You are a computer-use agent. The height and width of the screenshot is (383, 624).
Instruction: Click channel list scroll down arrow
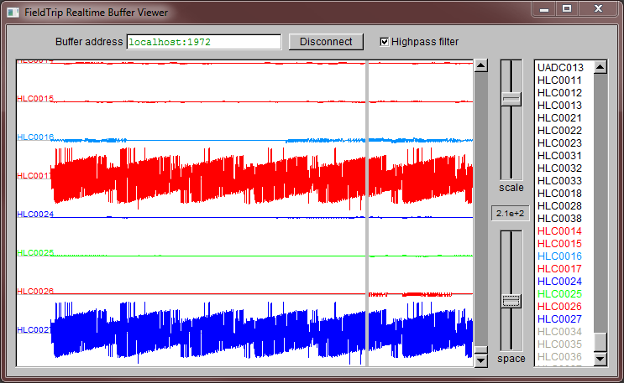tap(600, 359)
